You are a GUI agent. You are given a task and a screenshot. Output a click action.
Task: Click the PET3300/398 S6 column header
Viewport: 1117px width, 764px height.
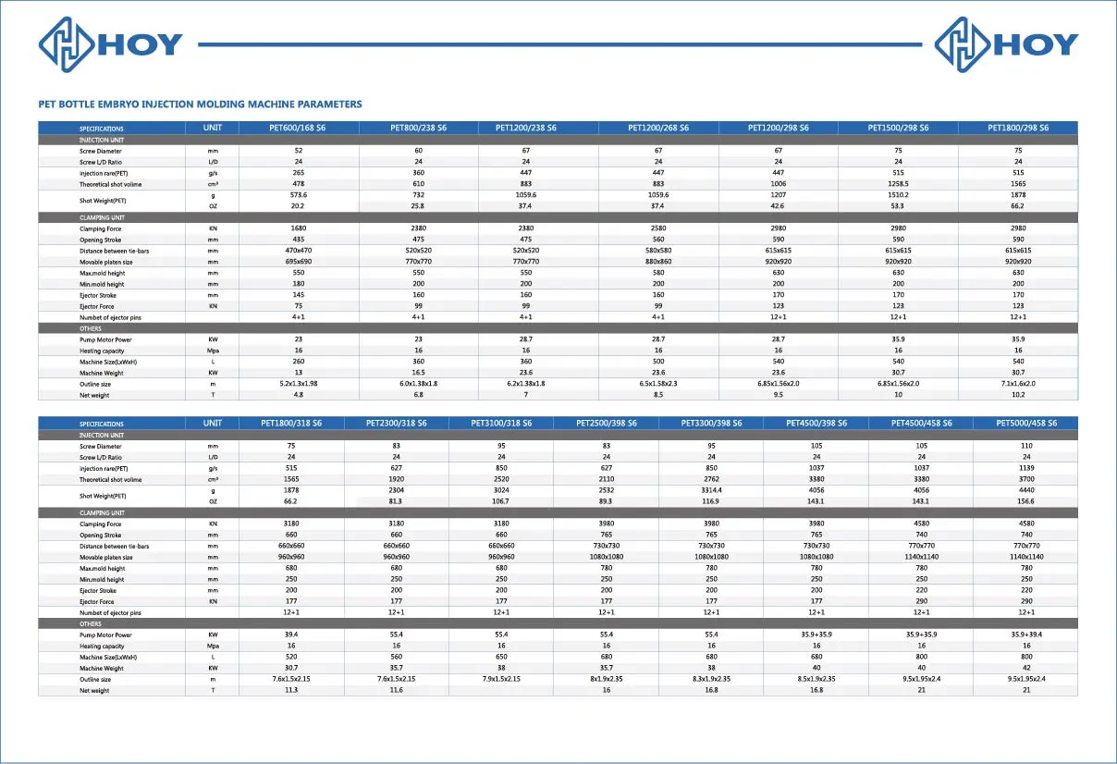711,423
